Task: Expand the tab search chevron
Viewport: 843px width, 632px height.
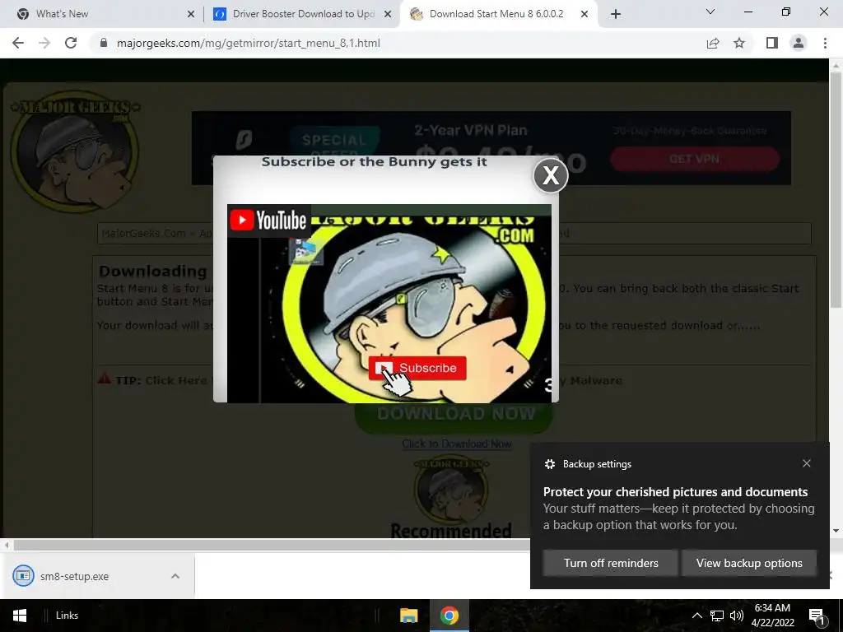Action: point(710,12)
